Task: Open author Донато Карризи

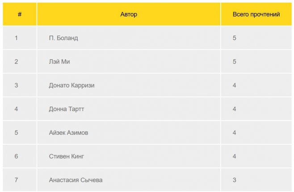Action: click(71, 85)
